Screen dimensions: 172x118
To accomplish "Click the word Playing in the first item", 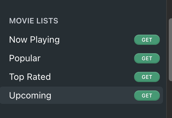I will click(45, 40).
